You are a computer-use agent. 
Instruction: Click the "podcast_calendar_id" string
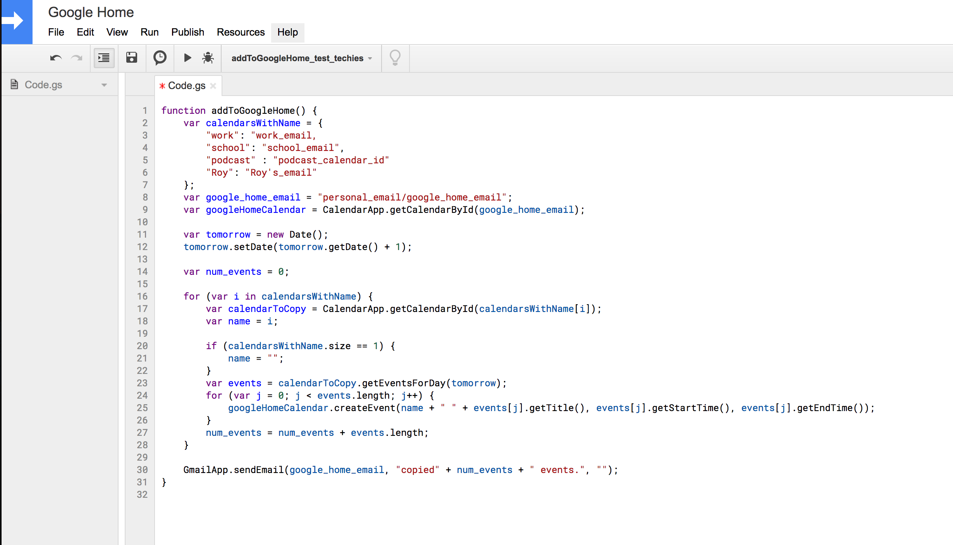point(331,160)
